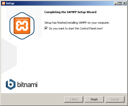Maximize the Setup window
The width and height of the screenshot is (128, 106).
point(120,3)
